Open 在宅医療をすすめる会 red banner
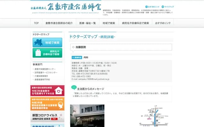The image size is (204, 127). pyautogui.click(x=47, y=90)
